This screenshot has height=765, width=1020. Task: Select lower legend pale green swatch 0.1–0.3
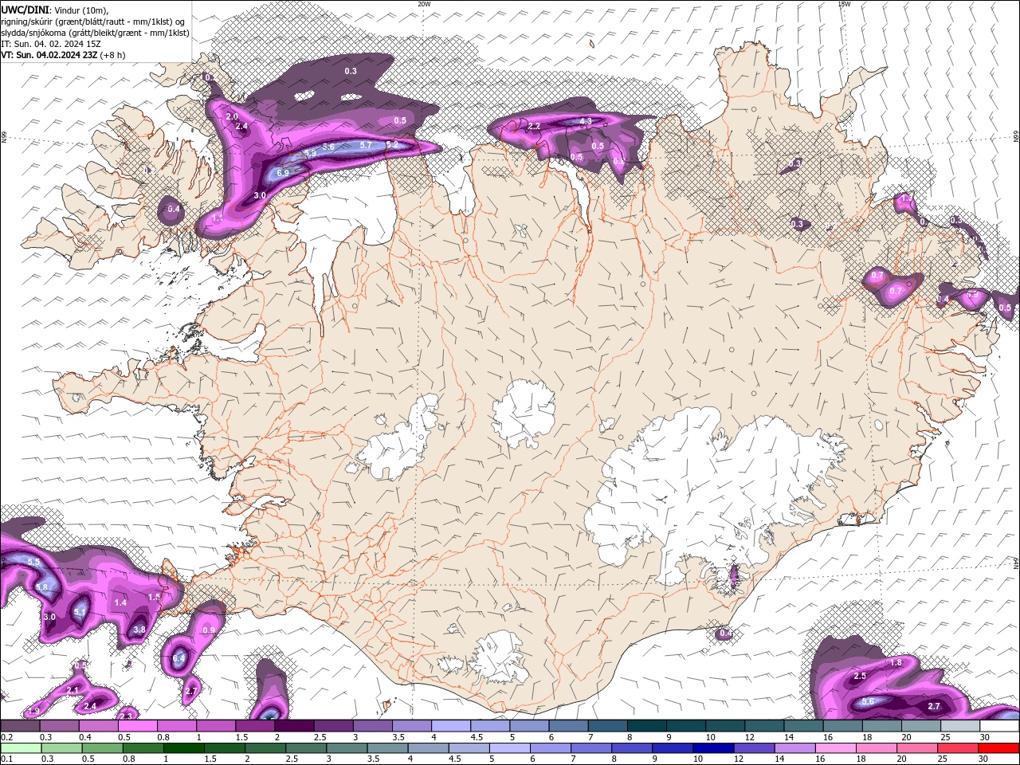22,748
